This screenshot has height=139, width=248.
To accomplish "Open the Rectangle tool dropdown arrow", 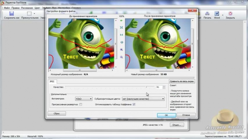I will click(34, 14).
